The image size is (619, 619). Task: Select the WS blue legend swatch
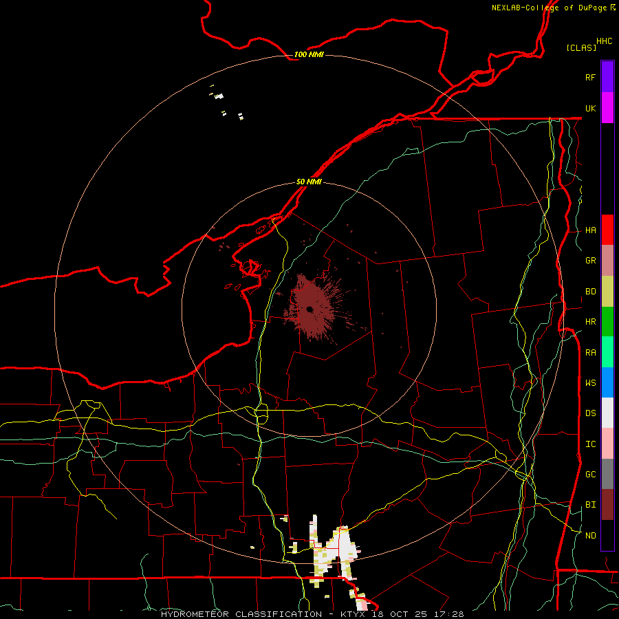(x=607, y=382)
